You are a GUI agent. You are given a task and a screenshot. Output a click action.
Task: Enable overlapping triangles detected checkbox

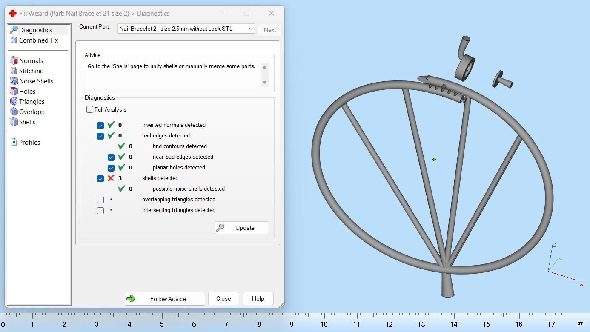(x=100, y=200)
